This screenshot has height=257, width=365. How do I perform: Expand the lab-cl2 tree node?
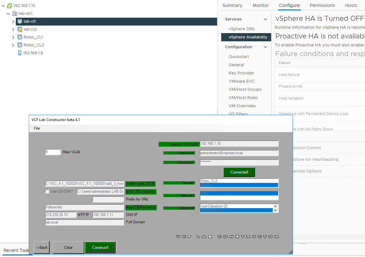(13, 29)
